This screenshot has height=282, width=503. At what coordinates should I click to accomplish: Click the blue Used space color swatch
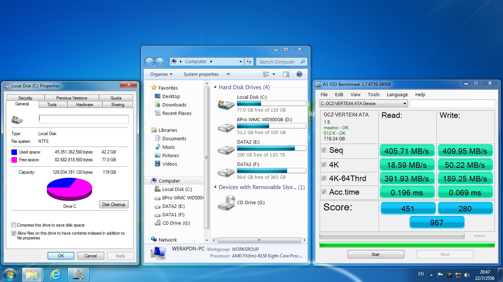coord(14,152)
